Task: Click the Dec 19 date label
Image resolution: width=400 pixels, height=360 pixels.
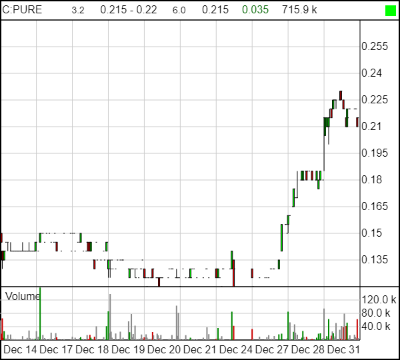Action: click(x=128, y=349)
